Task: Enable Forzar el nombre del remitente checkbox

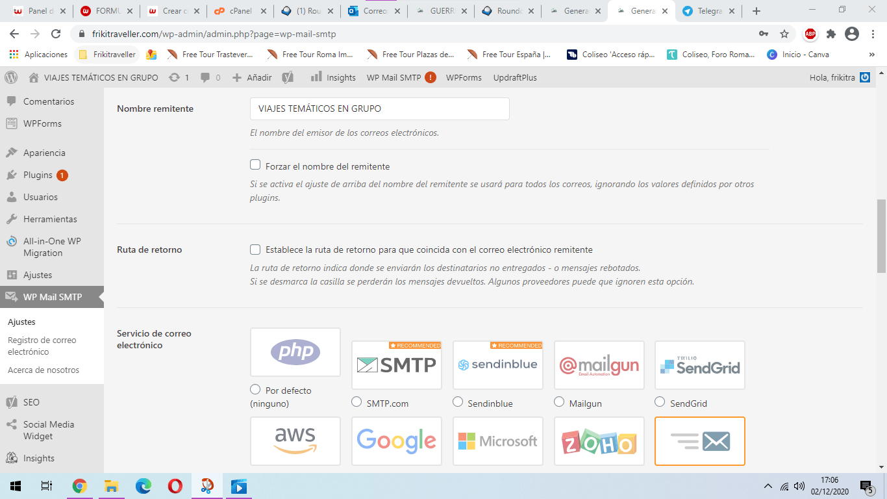Action: click(255, 165)
